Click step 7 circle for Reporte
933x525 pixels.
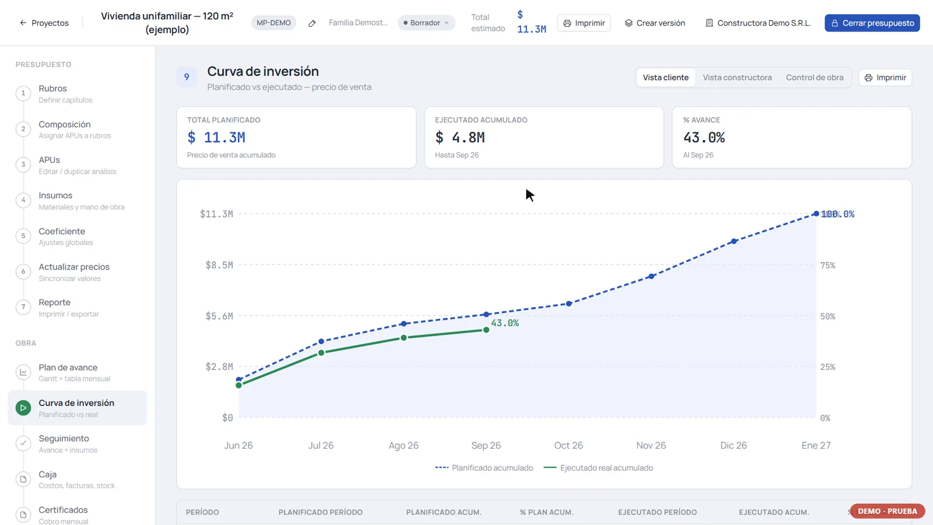[x=23, y=307]
